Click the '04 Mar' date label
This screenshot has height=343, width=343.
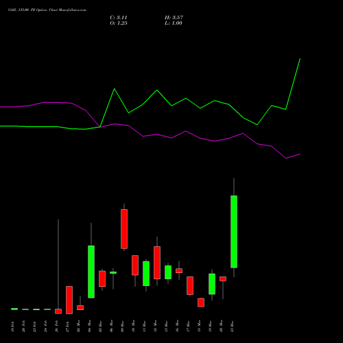click(x=89, y=326)
